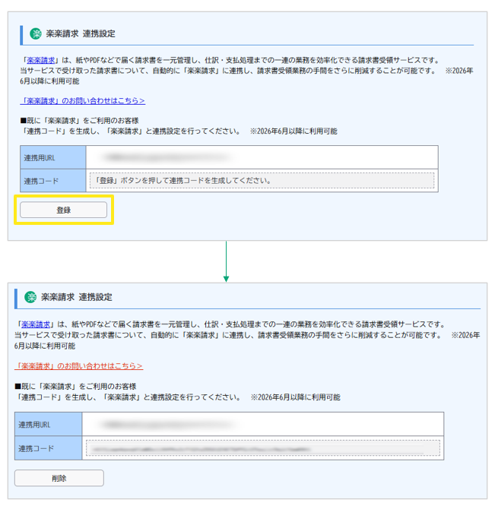Open the red 「楽楽請求」のお問い合わせはこちら link
This screenshot has width=495, height=509.
point(78,366)
